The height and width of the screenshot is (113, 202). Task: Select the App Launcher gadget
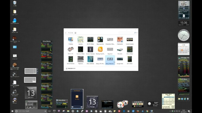tap(100, 40)
